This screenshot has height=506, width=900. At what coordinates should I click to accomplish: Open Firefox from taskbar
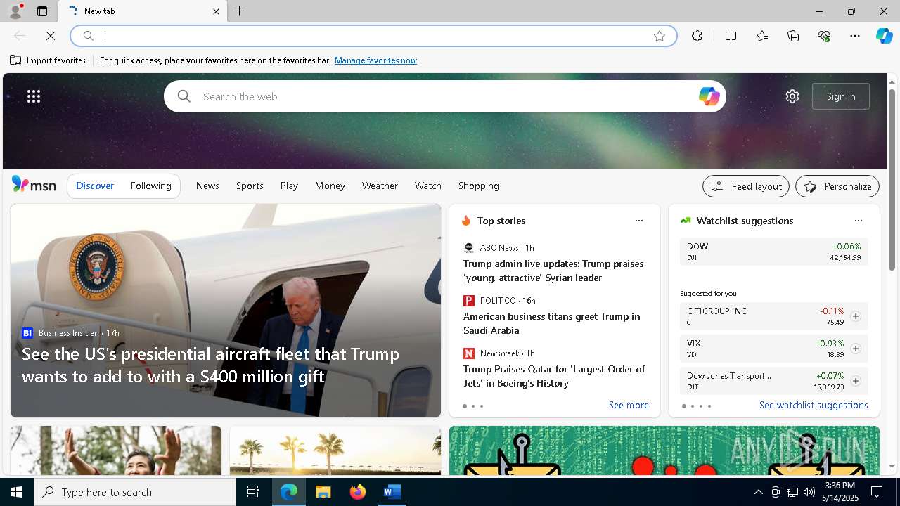357,492
